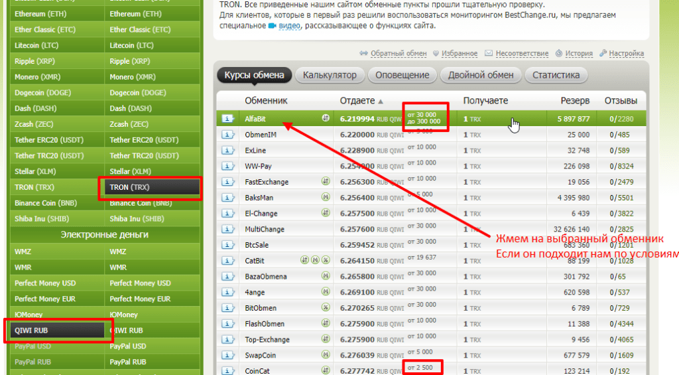Click the MultiChange exchanger name
The image size is (679, 375).
click(x=264, y=230)
